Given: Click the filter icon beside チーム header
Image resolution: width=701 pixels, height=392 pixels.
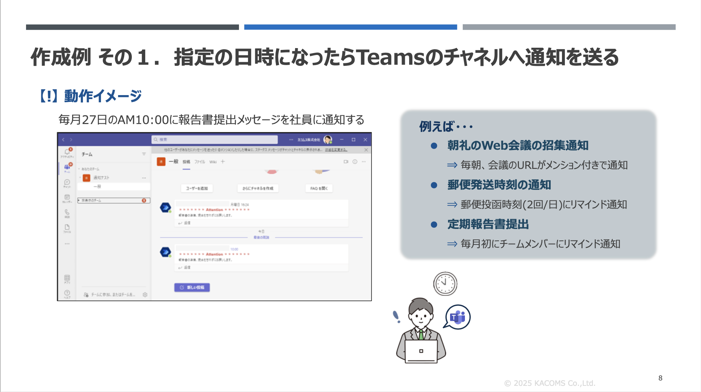Looking at the screenshot, I should (144, 154).
